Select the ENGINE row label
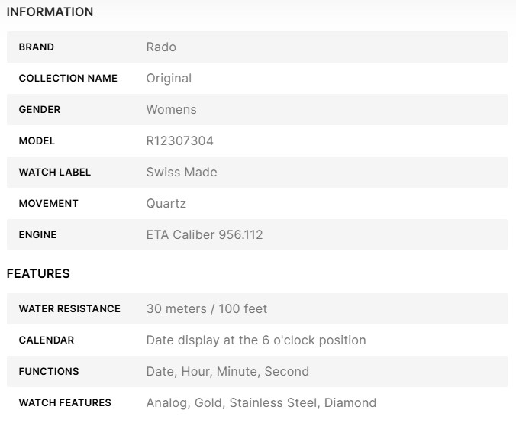 pyautogui.click(x=37, y=235)
